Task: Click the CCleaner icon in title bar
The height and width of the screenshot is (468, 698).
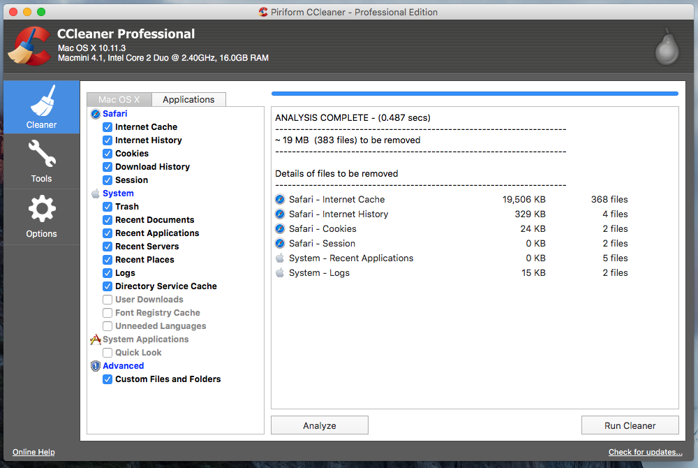Action: point(263,12)
